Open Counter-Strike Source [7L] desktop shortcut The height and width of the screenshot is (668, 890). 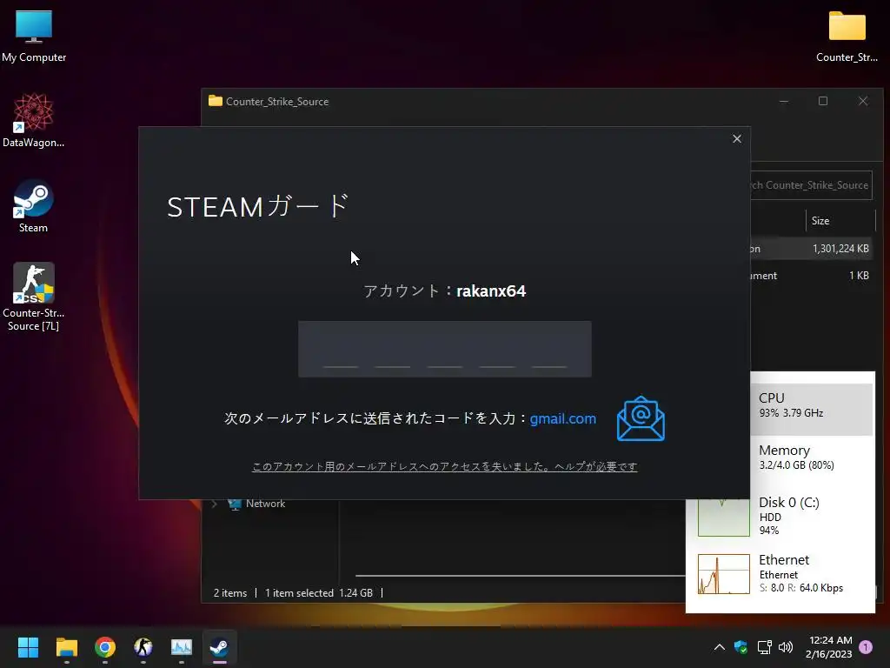point(33,297)
